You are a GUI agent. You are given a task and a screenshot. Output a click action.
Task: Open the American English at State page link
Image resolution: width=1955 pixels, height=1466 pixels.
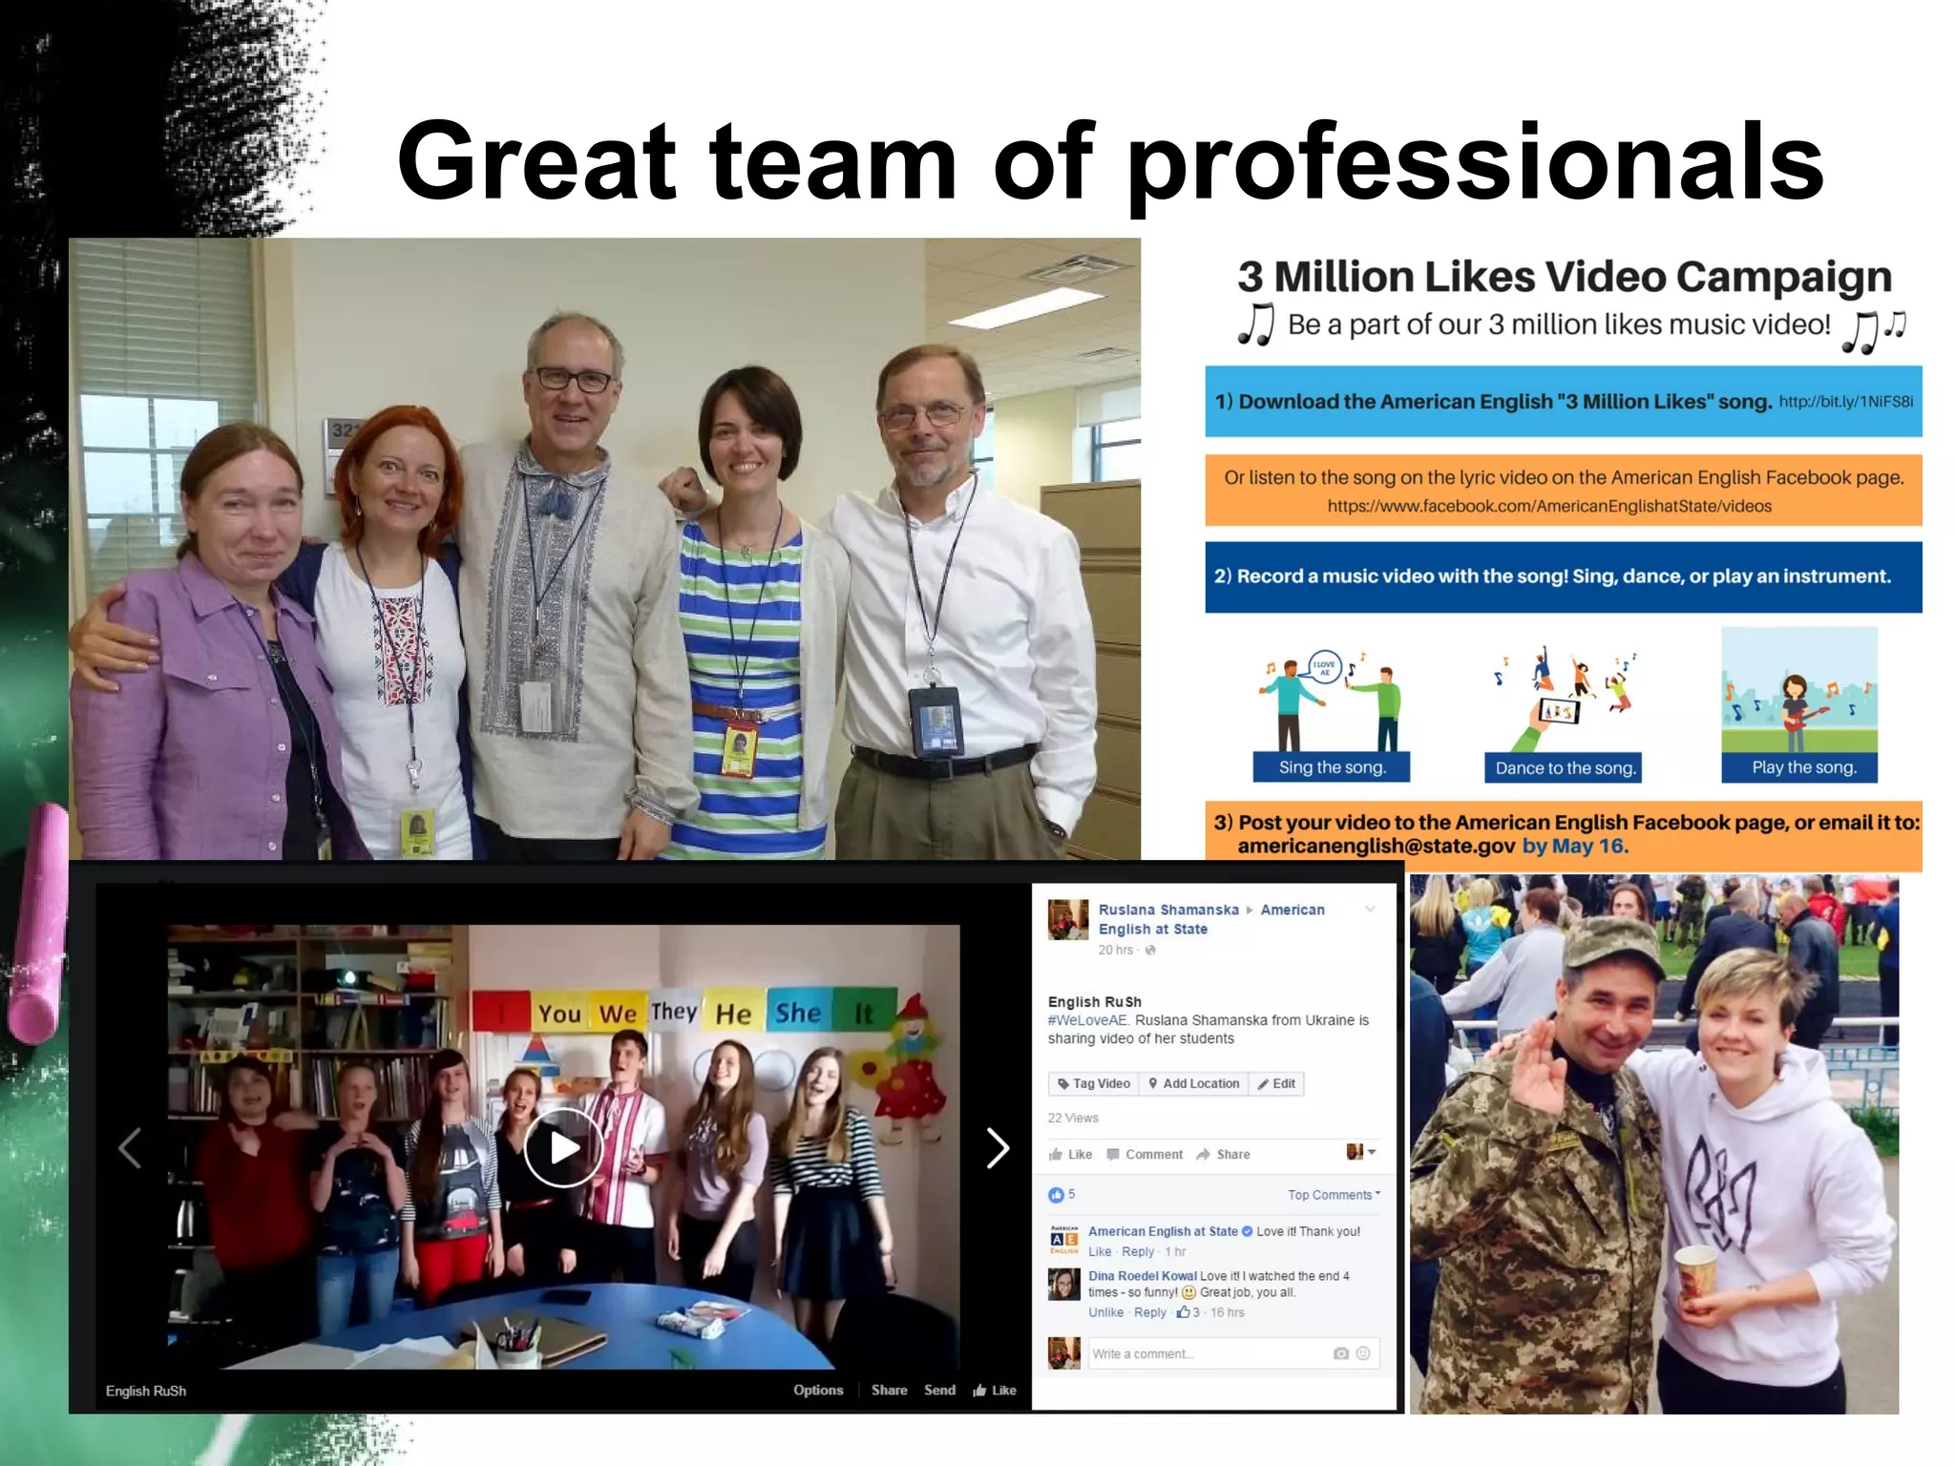click(1211, 919)
